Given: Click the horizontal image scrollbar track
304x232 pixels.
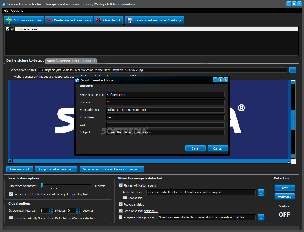Looking at the screenshot, I should pyautogui.click(x=149, y=161).
